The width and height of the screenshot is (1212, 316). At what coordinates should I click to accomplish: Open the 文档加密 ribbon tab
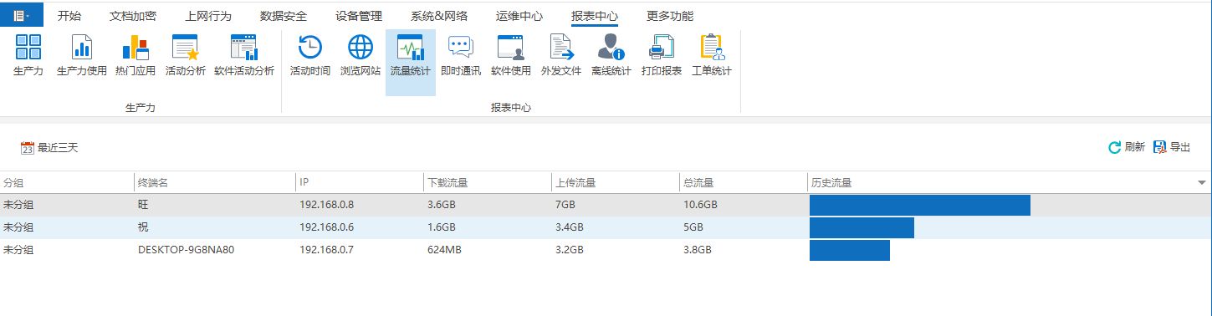coord(133,16)
